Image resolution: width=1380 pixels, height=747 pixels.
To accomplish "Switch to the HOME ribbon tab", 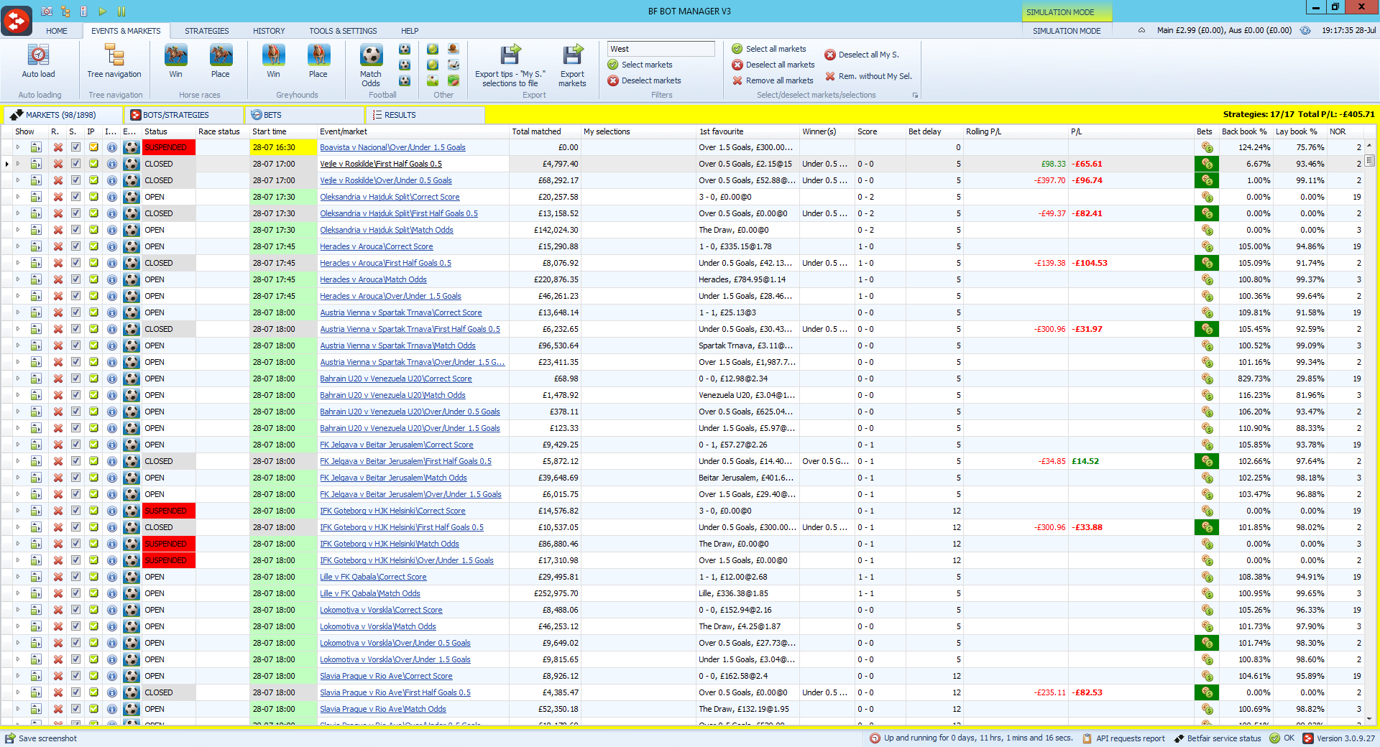I will pos(57,31).
